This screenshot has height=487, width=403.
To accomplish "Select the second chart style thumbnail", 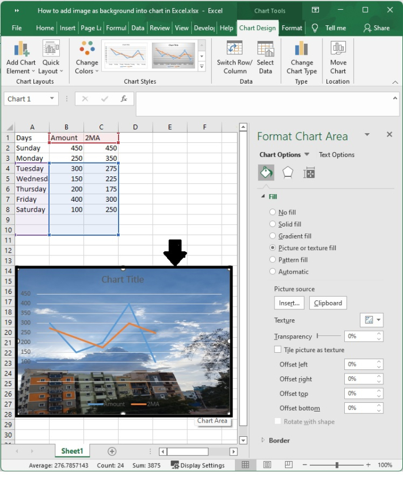I will pos(173,55).
